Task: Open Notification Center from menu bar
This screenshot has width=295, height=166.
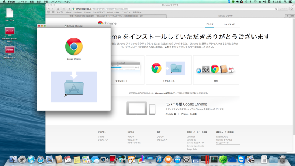Action: click(x=290, y=1)
